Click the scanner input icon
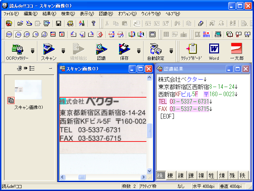Image resolution: width=254 pixels, height=191 pixels. click(x=29, y=24)
